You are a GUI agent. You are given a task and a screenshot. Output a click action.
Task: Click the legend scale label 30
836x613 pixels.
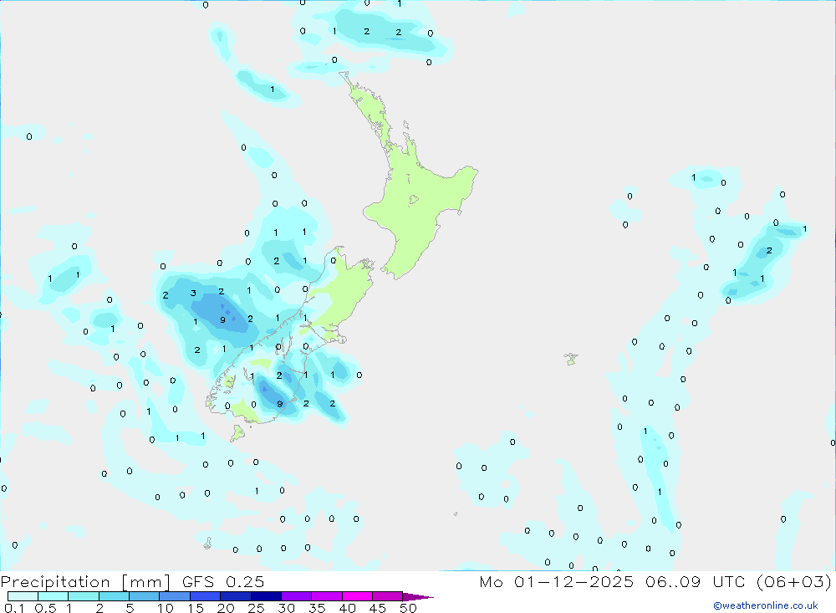pyautogui.click(x=287, y=608)
